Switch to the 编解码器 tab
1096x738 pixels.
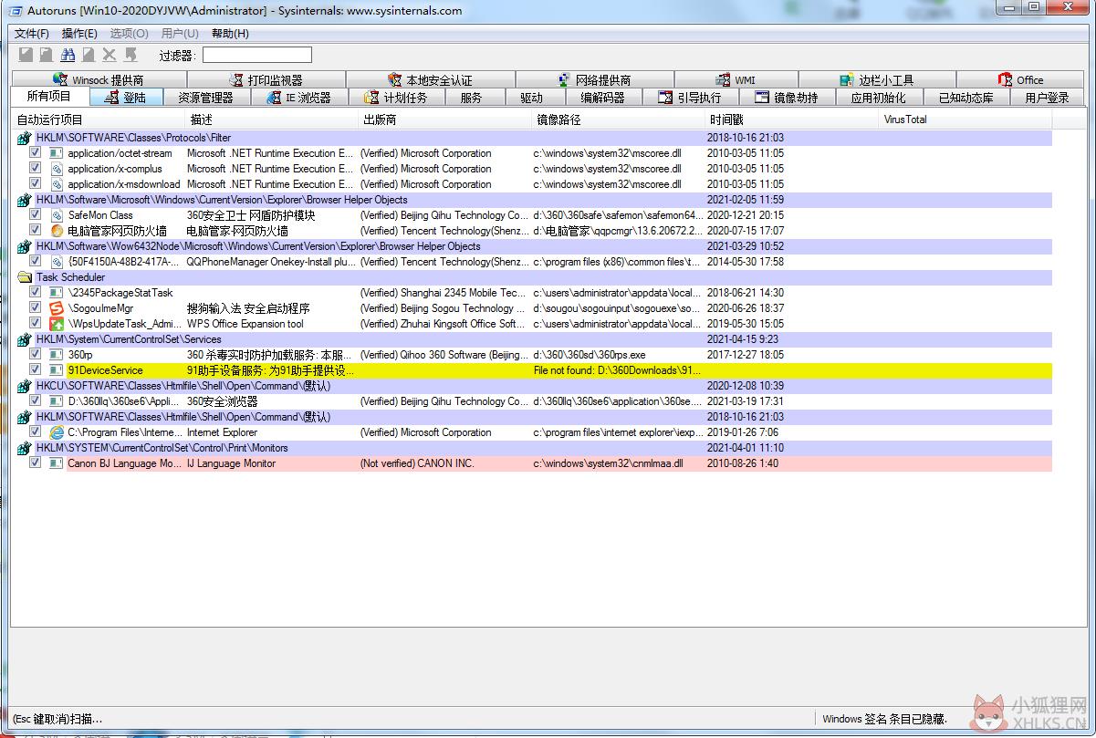tap(602, 98)
